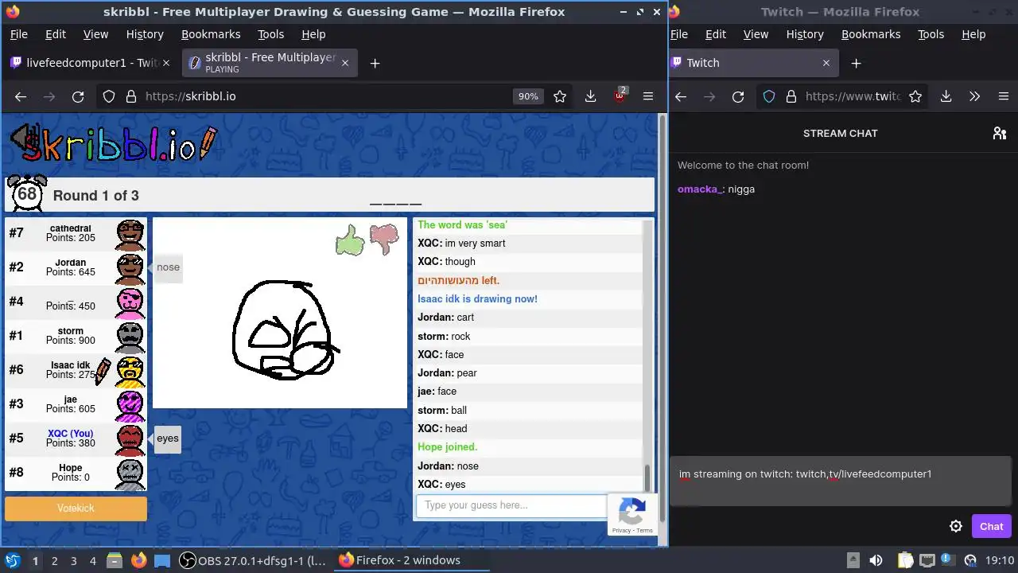Image resolution: width=1018 pixels, height=573 pixels.
Task: Click the reCAPTCHA badge
Action: [x=632, y=514]
